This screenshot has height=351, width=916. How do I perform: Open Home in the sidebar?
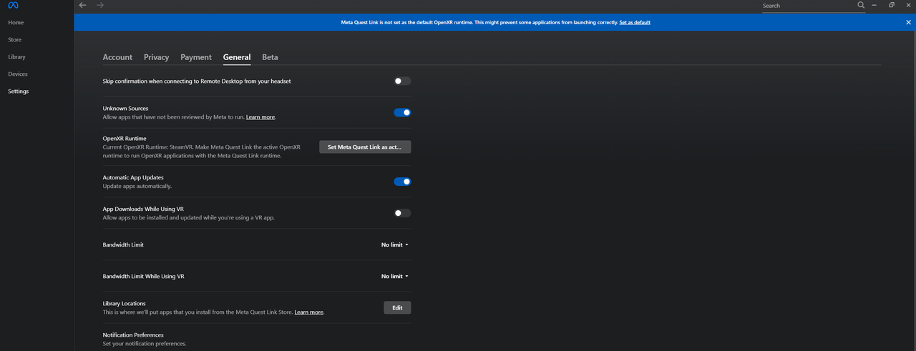(16, 22)
